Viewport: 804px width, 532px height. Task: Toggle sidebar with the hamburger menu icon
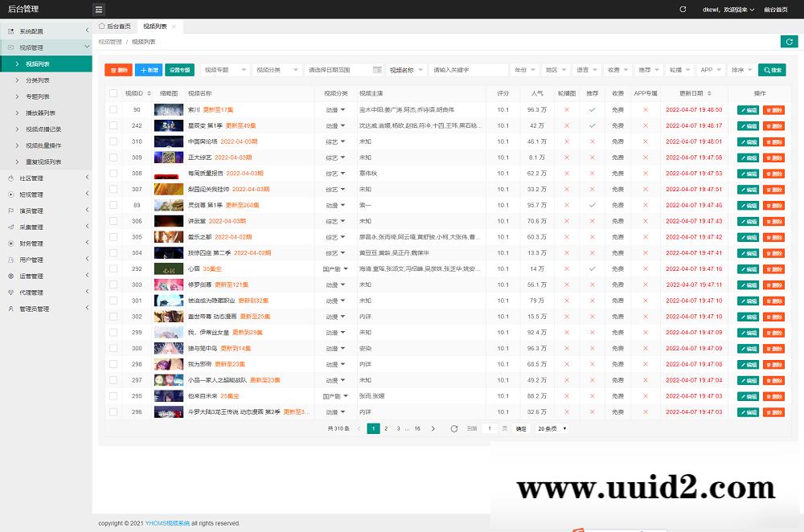click(x=99, y=10)
